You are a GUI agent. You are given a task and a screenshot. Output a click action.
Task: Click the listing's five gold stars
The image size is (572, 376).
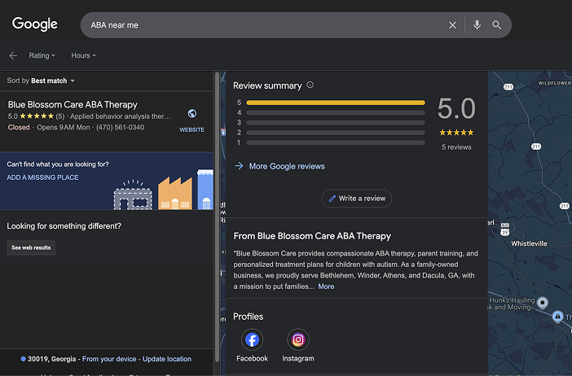(x=37, y=116)
